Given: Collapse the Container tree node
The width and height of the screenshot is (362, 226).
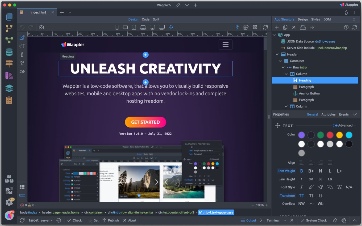Looking at the screenshot, I should 280,61.
